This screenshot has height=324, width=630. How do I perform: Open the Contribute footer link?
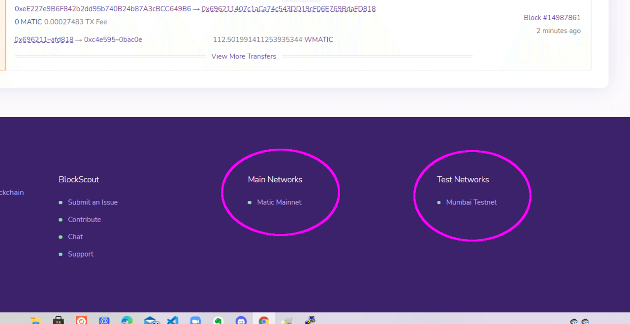click(x=84, y=220)
